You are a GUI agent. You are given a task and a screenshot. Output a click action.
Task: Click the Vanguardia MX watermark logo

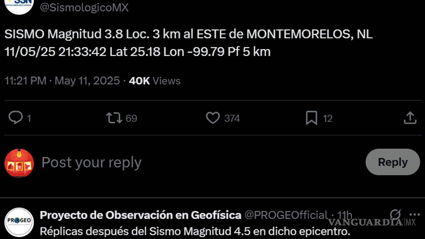click(372, 222)
